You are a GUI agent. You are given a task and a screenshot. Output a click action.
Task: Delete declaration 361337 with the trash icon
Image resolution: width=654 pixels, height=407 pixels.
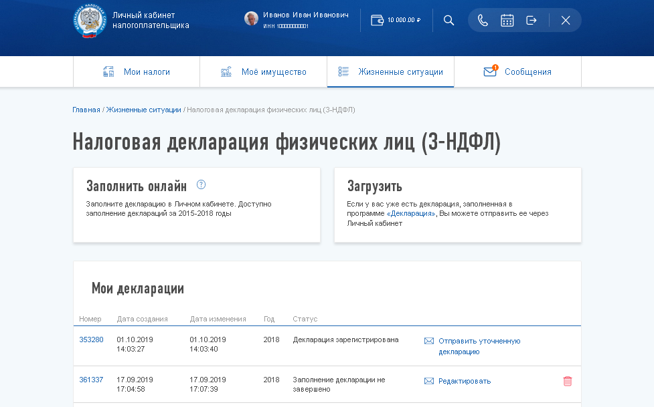pyautogui.click(x=567, y=381)
